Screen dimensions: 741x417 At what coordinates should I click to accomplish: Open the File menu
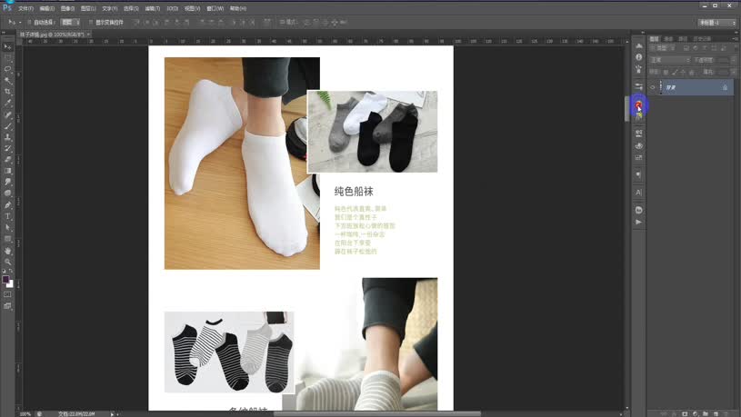pyautogui.click(x=25, y=8)
